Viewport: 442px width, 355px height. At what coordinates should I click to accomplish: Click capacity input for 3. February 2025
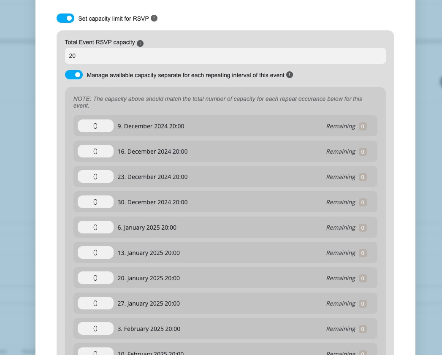click(x=95, y=329)
